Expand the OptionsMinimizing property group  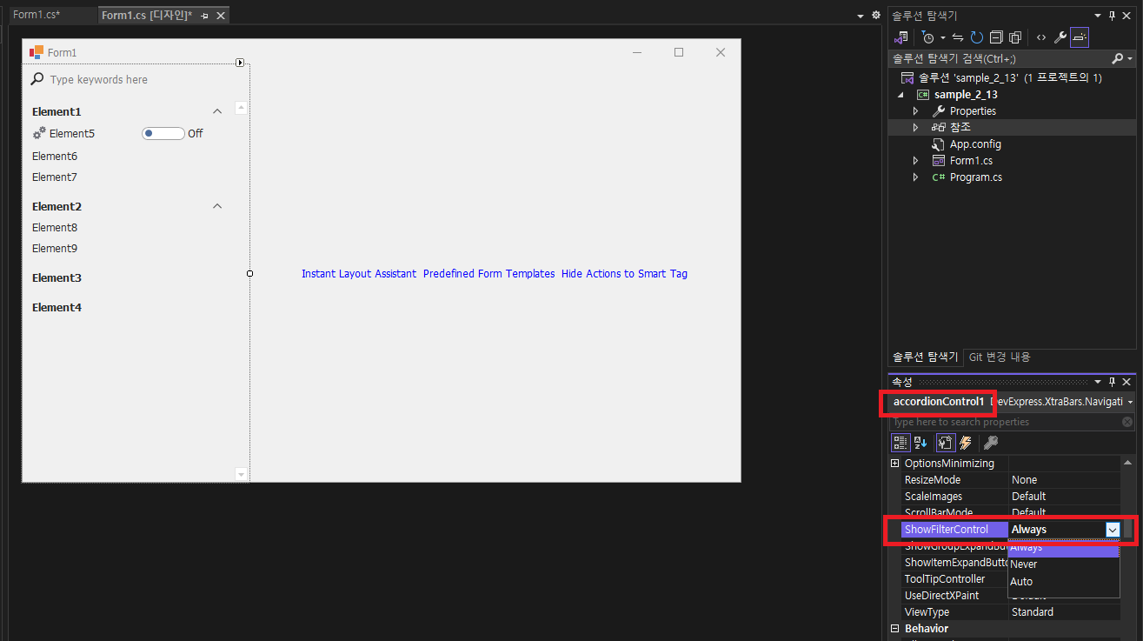point(895,464)
